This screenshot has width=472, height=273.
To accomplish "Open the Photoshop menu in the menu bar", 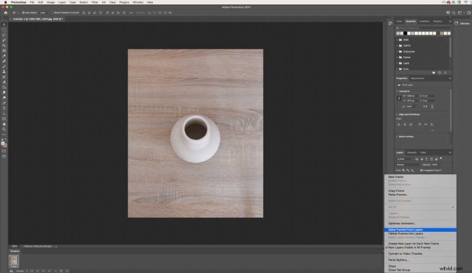I will click(19, 2).
